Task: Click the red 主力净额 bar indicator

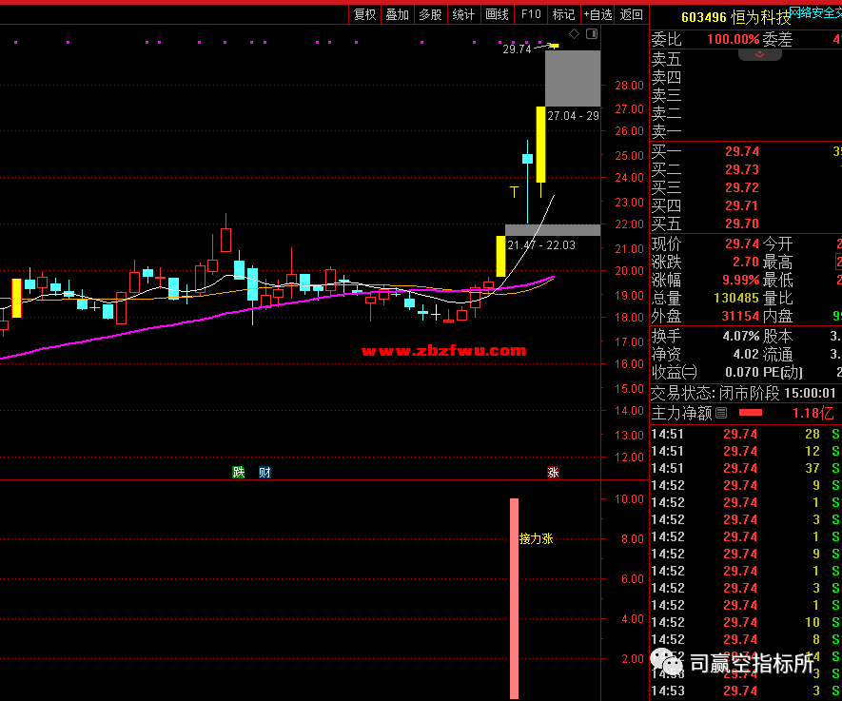Action: pos(751,413)
